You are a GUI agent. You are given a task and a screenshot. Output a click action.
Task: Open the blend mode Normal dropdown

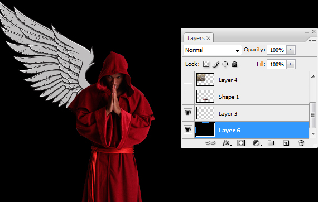[x=213, y=50]
